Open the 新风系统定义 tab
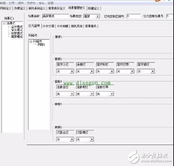 (37, 8)
